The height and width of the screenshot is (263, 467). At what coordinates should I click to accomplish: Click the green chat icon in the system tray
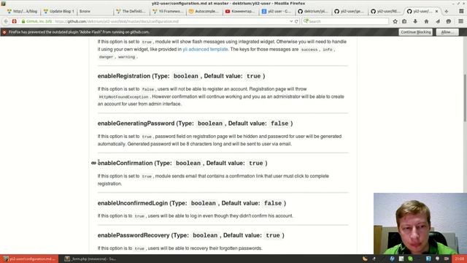pyautogui.click(x=410, y=259)
